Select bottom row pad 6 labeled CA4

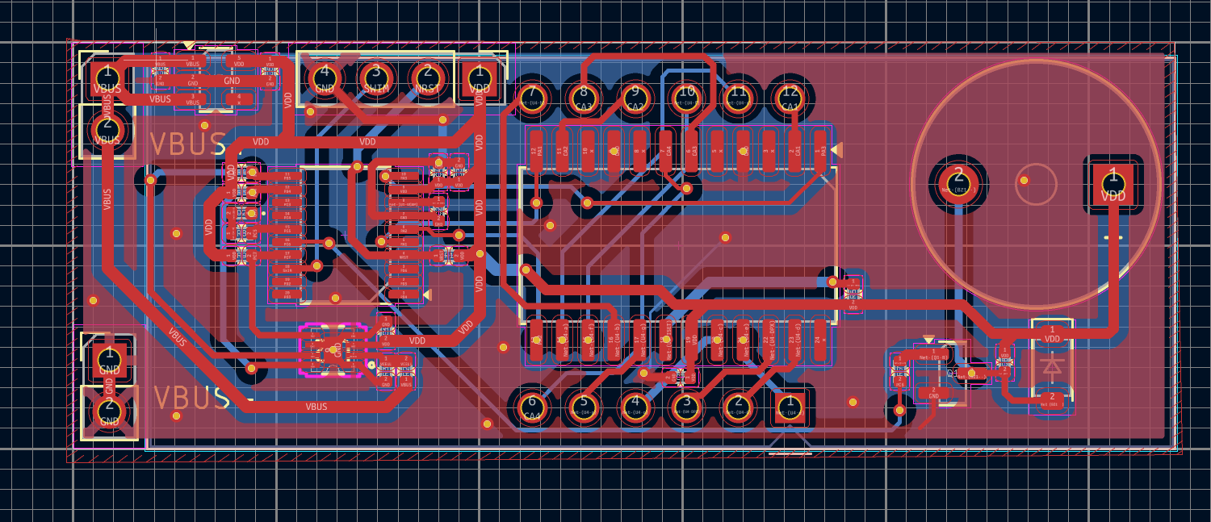coord(531,407)
